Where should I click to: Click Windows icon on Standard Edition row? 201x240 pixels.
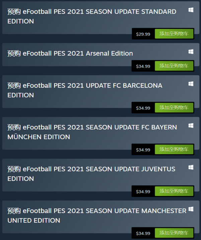[x=191, y=10]
